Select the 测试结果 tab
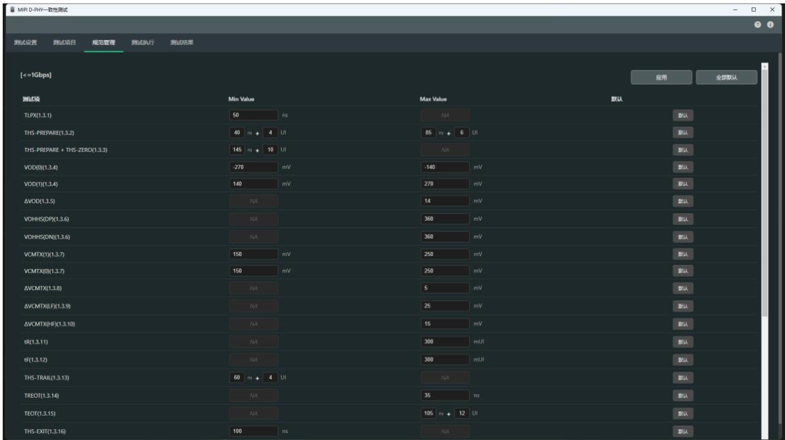The image size is (785, 440). point(182,43)
